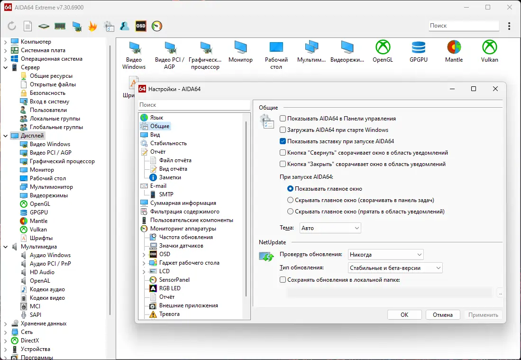Viewport: 521px width, 360px height.
Task: Click the local update folder path field
Action: point(390,293)
